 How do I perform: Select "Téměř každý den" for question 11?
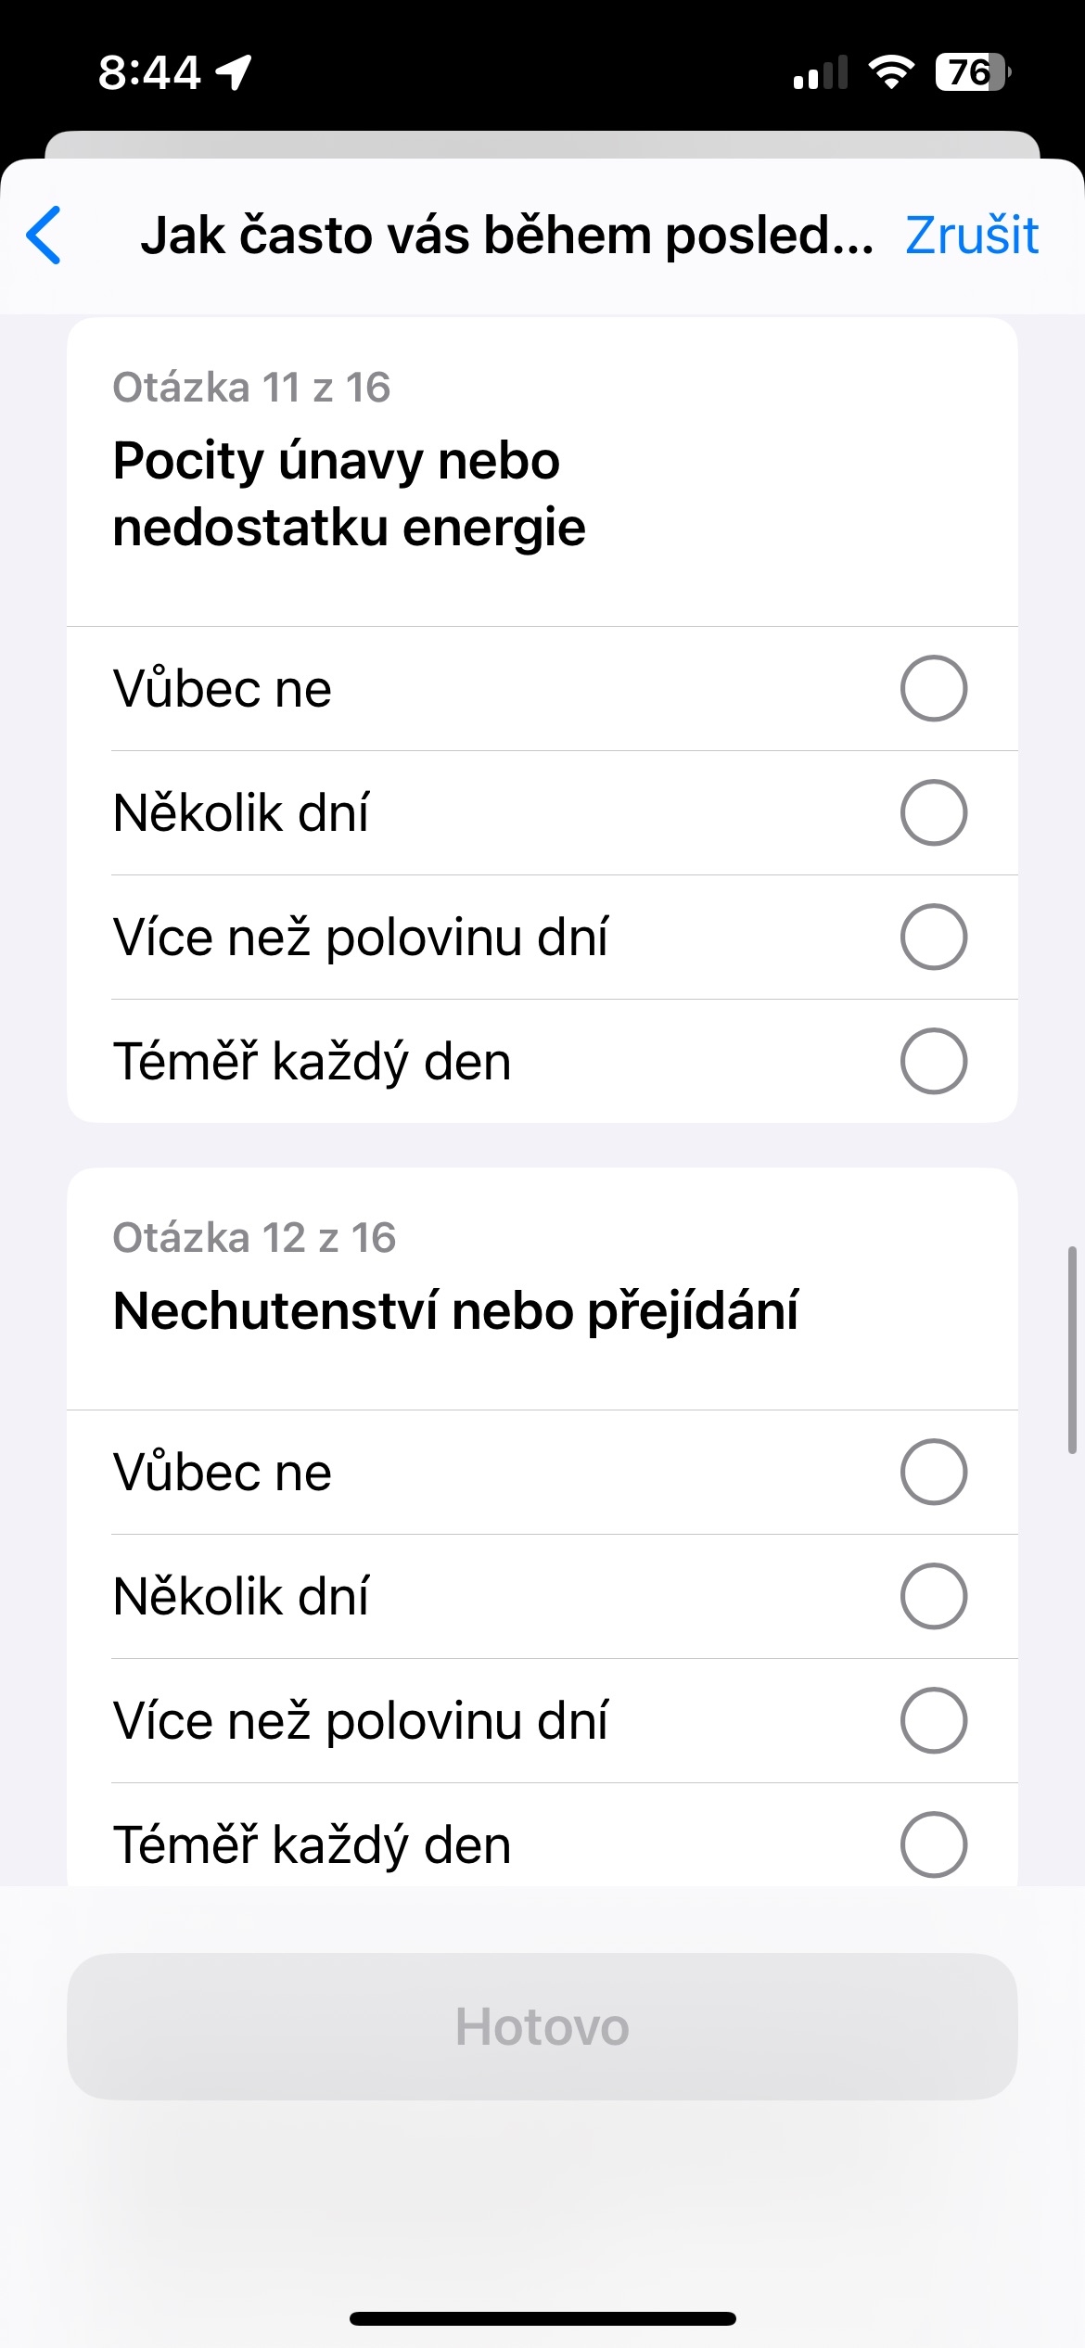coord(933,1062)
